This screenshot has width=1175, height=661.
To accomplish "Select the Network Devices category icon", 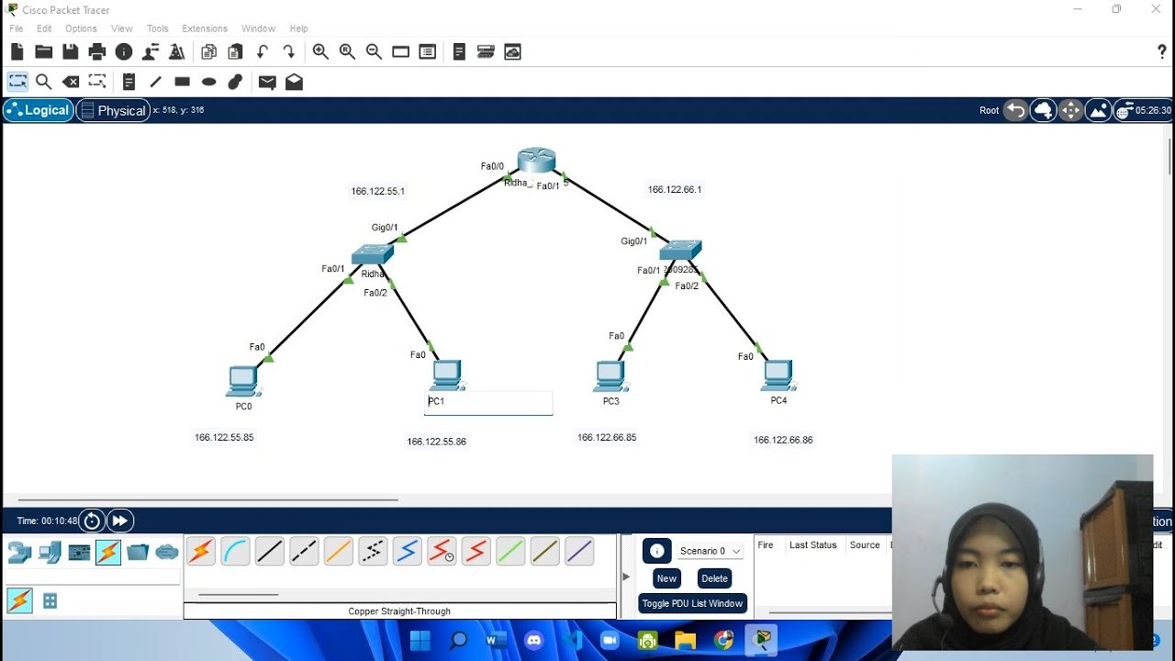I will (x=19, y=553).
